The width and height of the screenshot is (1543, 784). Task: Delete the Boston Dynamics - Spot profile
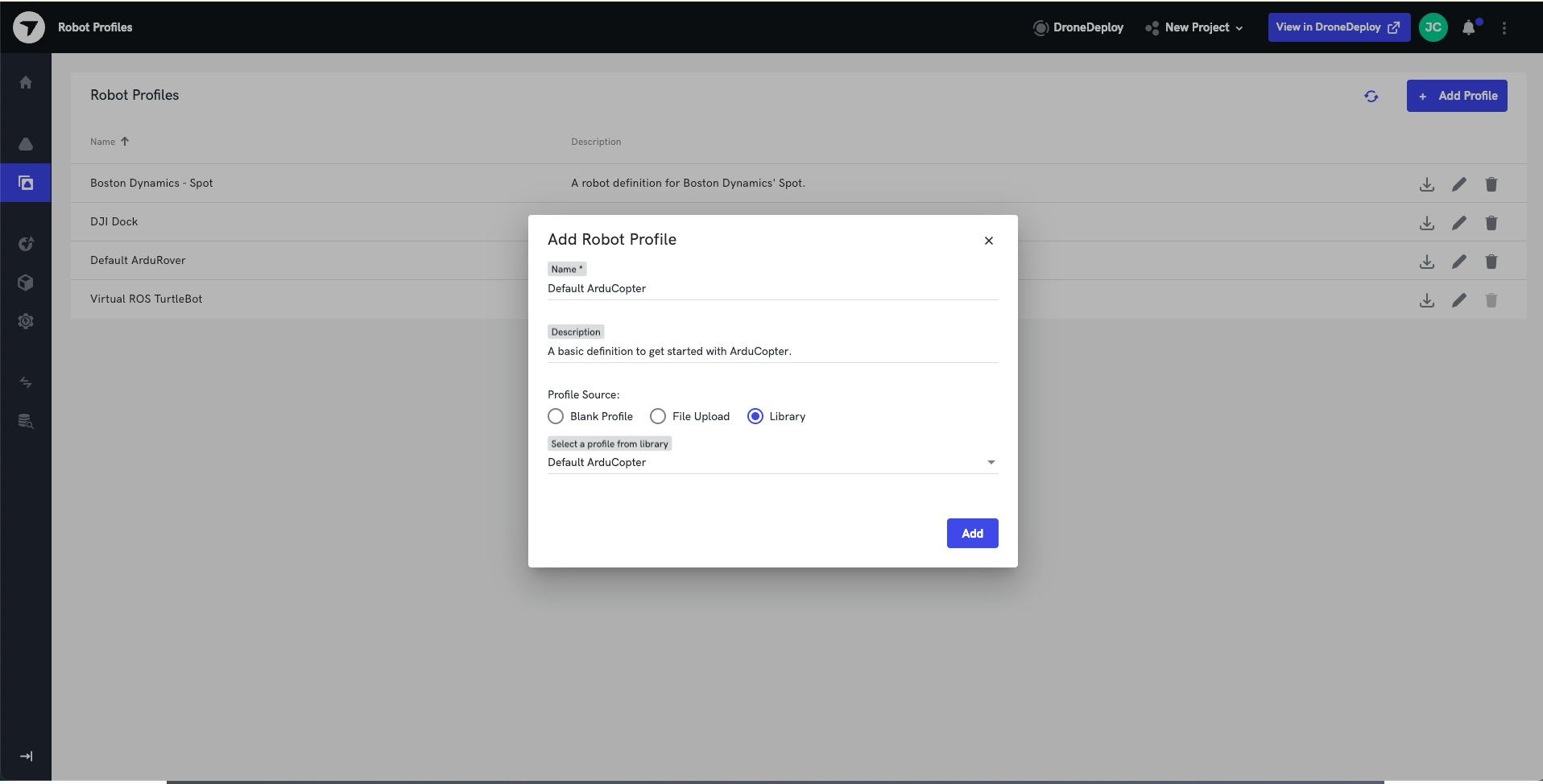(x=1491, y=184)
